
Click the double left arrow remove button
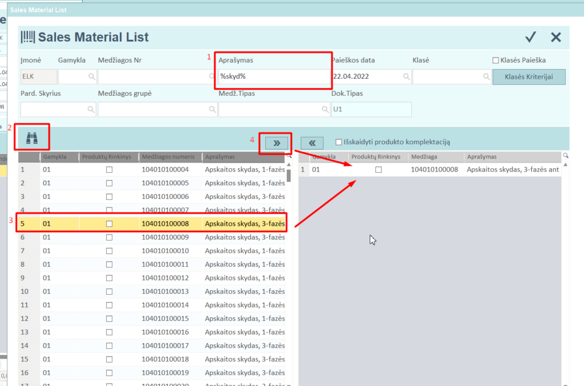[x=312, y=143]
